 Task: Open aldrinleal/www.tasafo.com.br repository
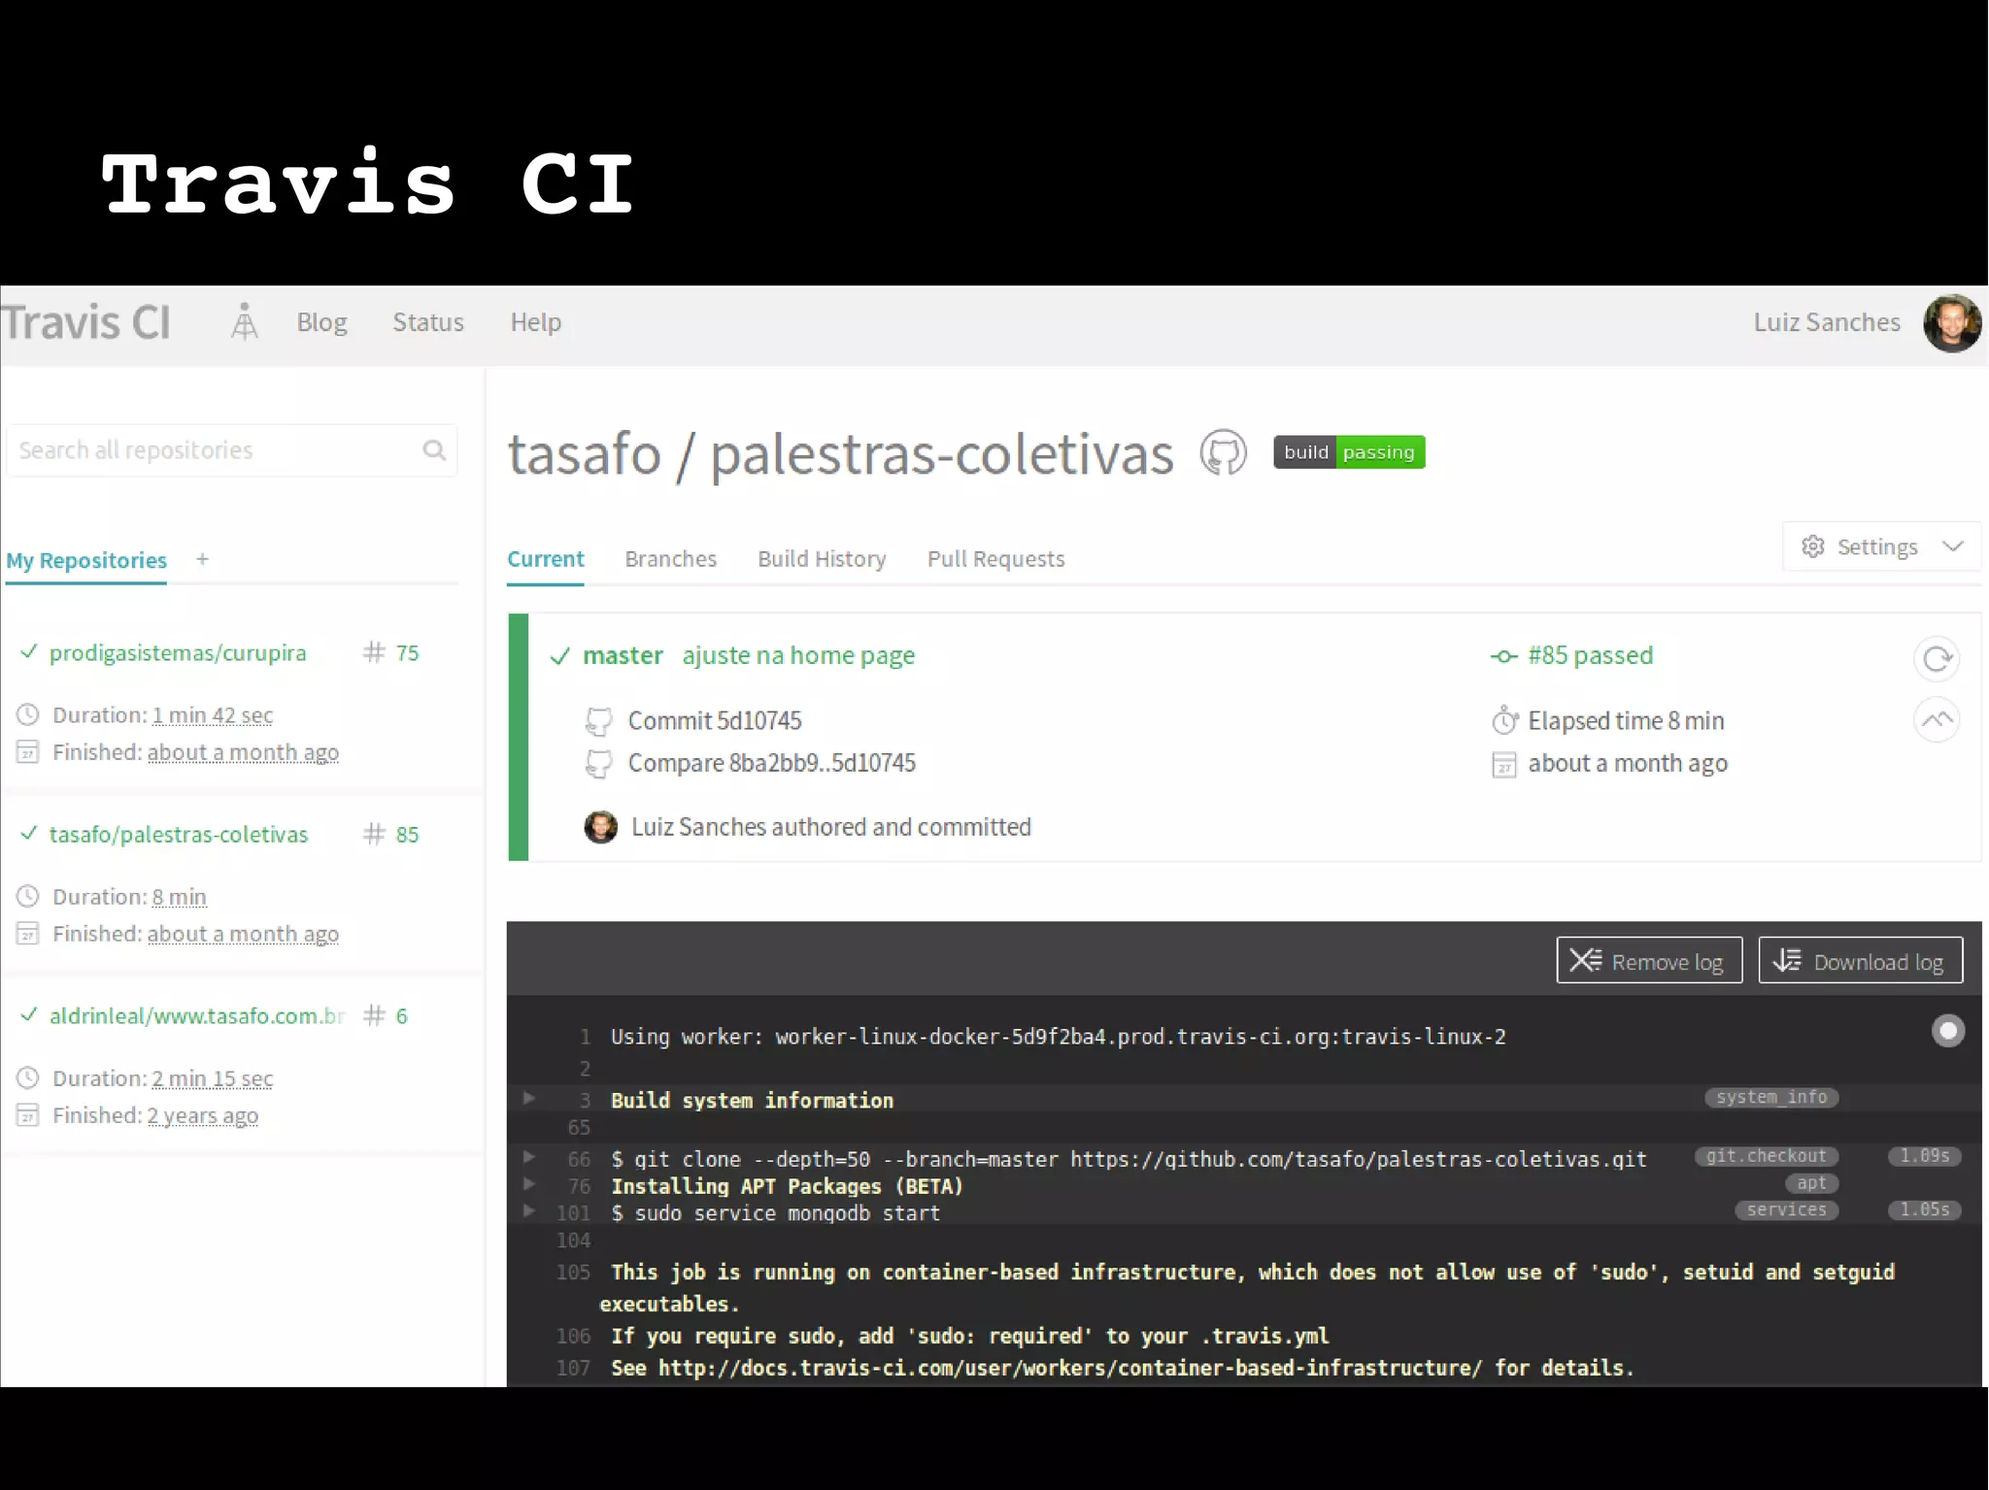point(197,1015)
